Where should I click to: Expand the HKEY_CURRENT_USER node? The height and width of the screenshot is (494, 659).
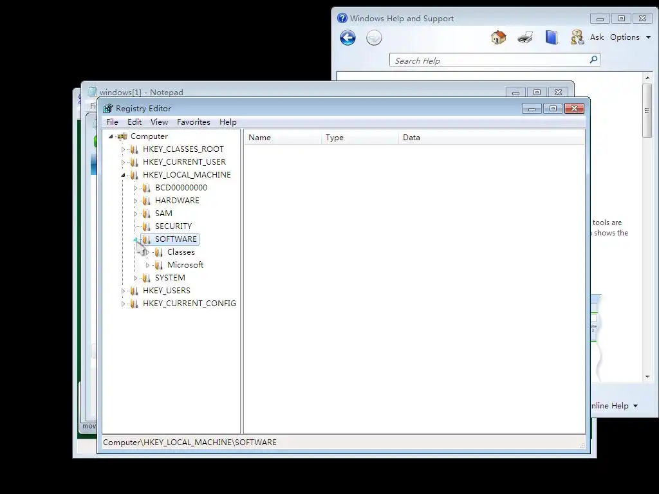(x=123, y=162)
